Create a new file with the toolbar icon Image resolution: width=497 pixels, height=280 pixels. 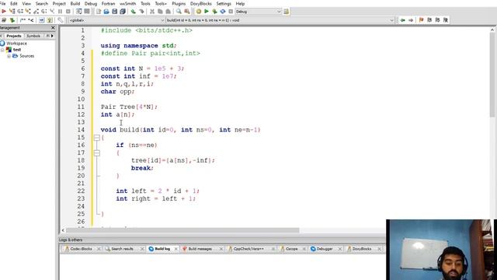pyautogui.click(x=99, y=12)
